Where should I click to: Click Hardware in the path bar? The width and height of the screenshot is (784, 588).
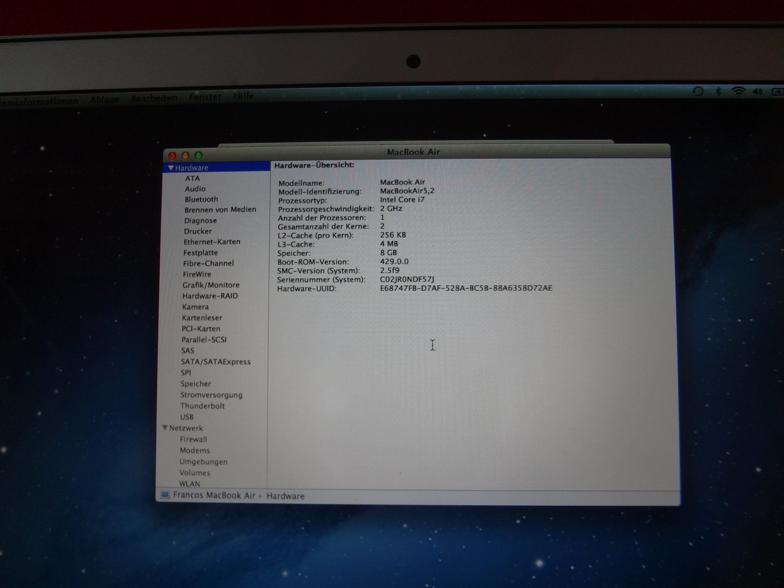click(x=285, y=496)
